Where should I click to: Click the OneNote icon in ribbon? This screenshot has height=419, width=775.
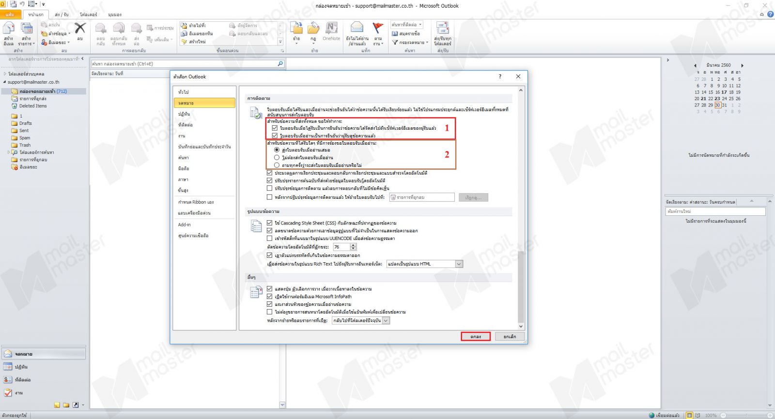[x=331, y=28]
